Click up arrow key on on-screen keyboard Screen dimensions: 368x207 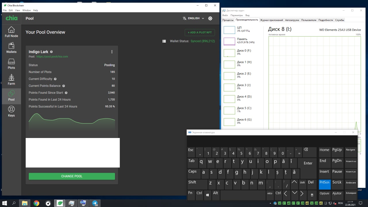[x=294, y=184]
